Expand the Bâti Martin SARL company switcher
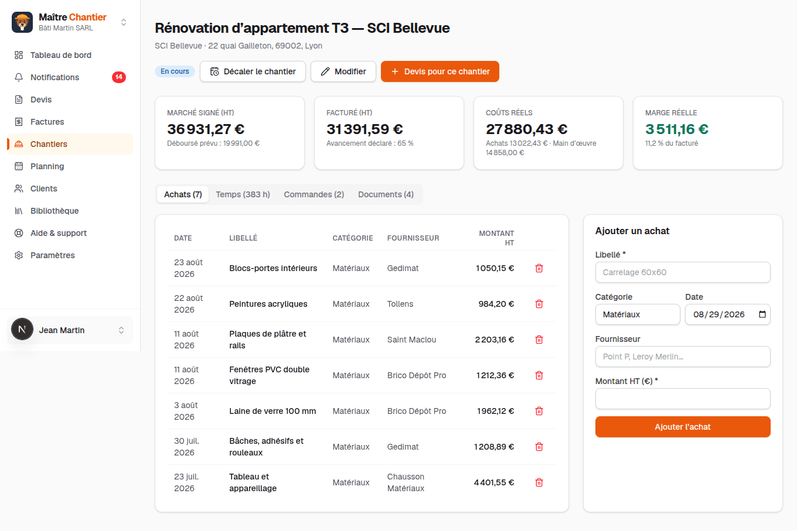 (124, 22)
